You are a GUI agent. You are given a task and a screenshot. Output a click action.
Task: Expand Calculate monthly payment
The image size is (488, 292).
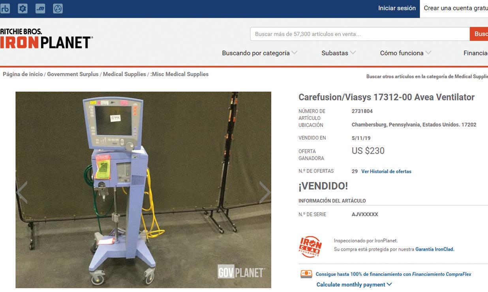354,285
